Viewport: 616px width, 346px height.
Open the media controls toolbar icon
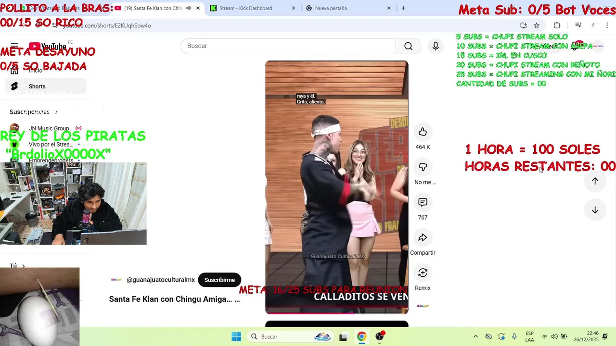point(578,25)
